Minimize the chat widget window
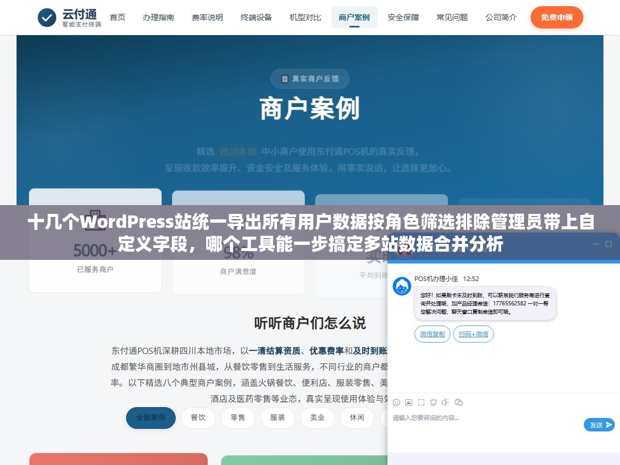 (595, 243)
